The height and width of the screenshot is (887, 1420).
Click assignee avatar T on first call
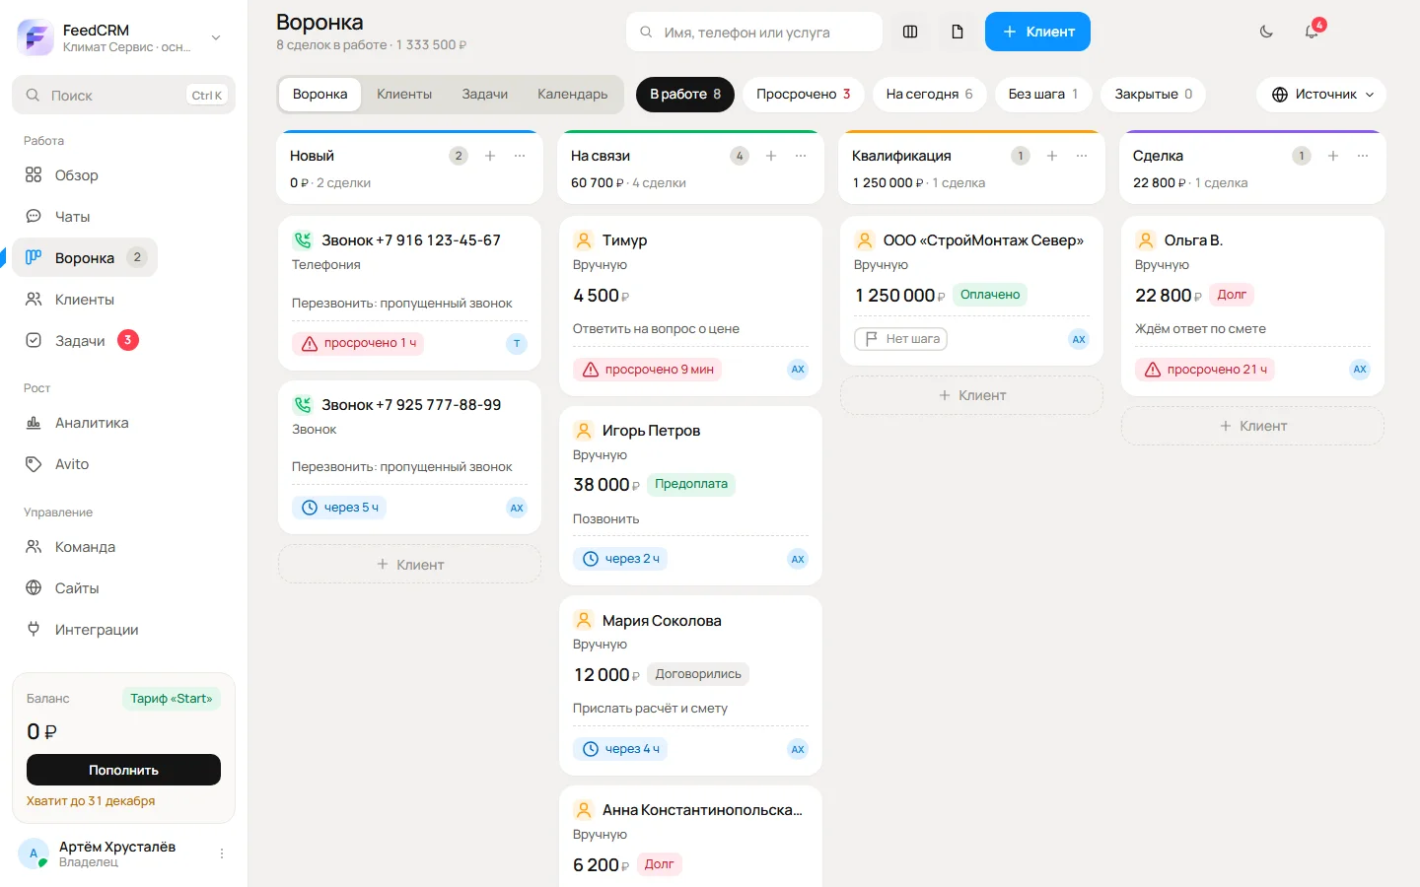coord(517,344)
